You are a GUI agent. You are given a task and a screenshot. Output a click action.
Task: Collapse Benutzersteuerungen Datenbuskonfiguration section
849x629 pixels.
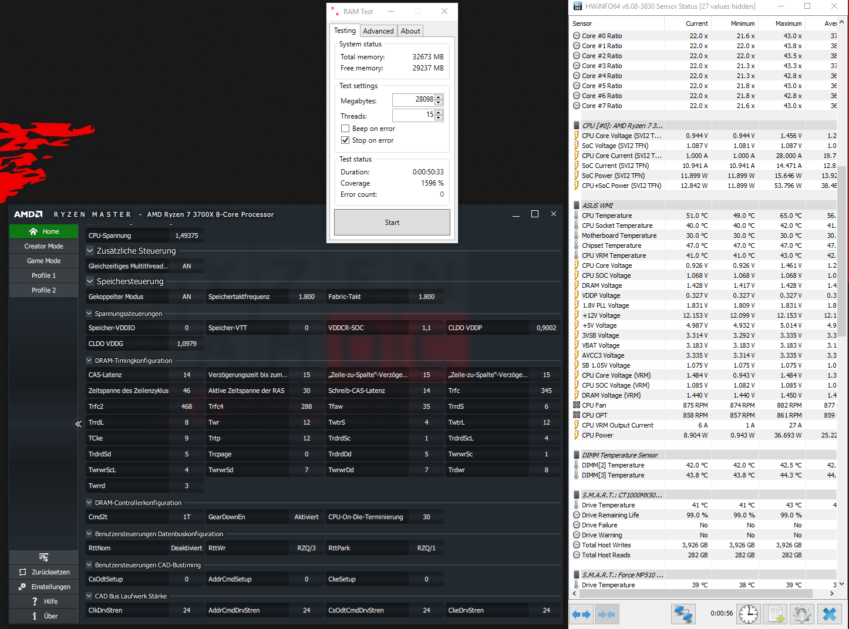(89, 534)
